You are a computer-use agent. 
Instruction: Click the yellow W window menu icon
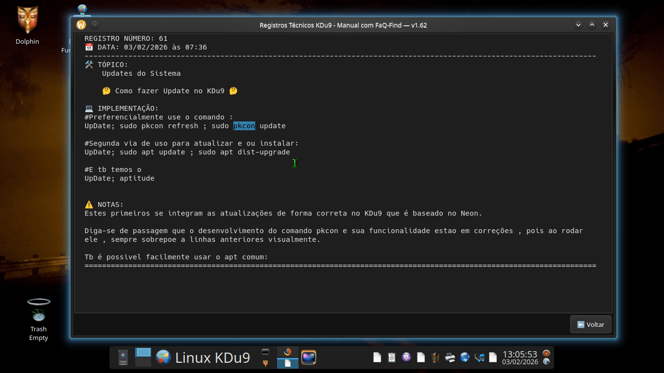(x=81, y=25)
